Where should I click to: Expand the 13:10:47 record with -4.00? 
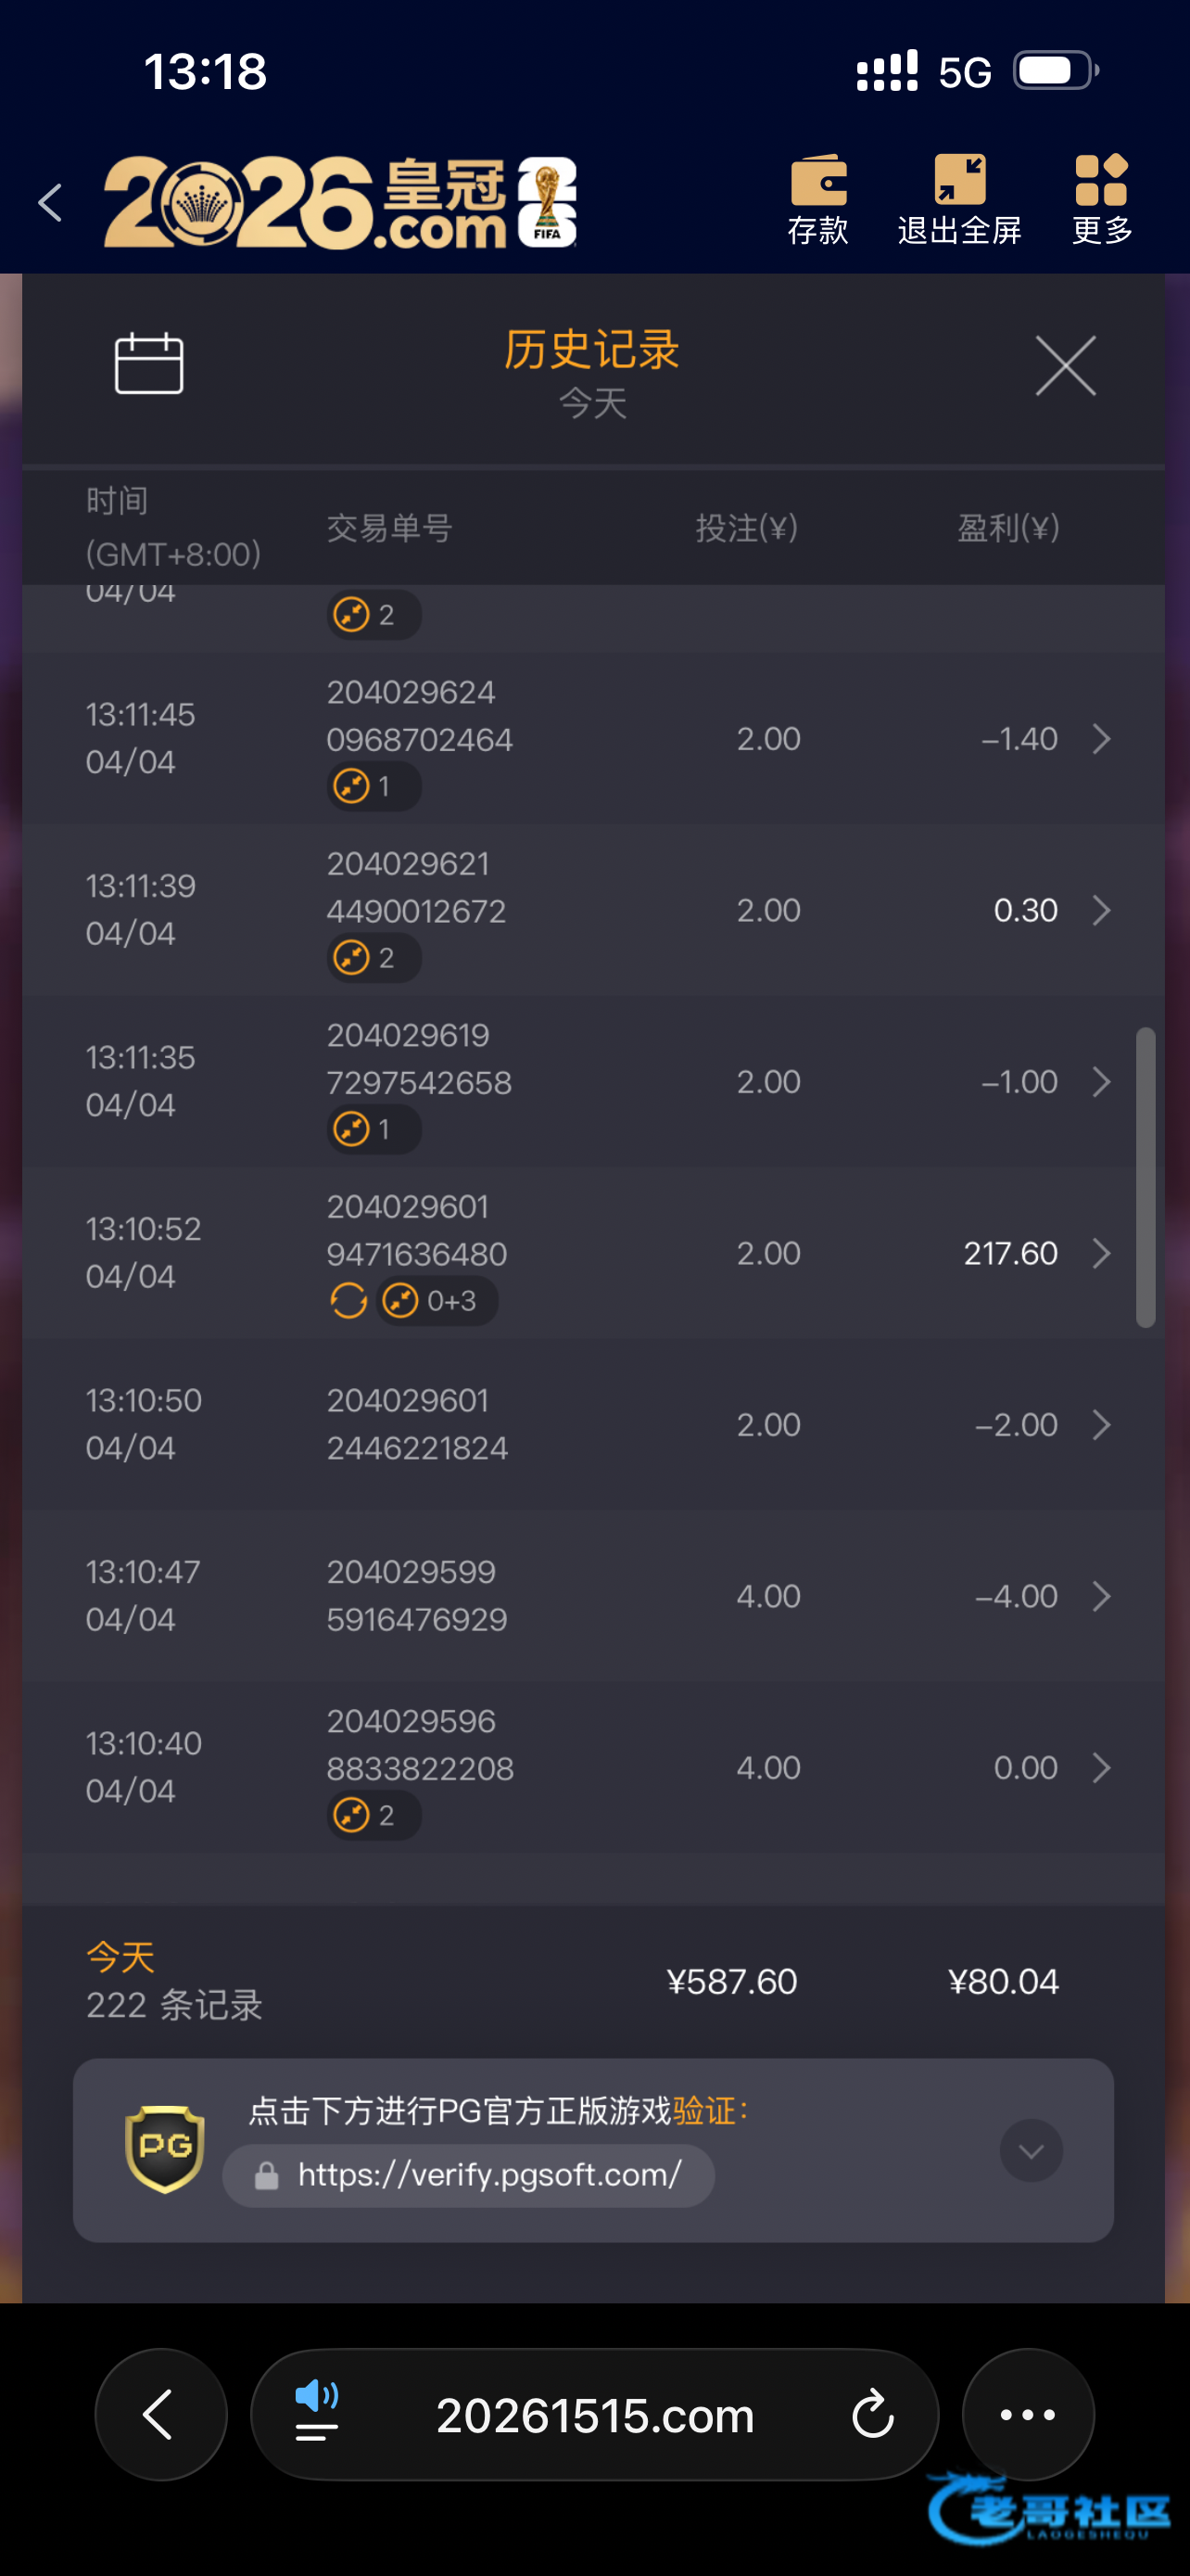[1101, 1597]
